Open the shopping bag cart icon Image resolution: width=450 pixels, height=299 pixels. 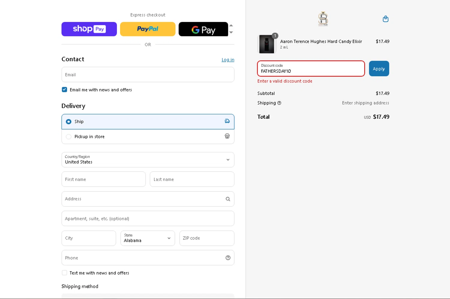tap(385, 19)
